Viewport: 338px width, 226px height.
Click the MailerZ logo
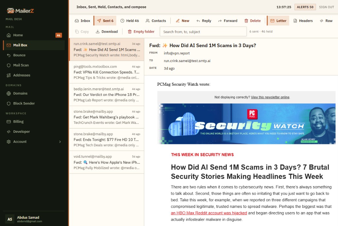coord(20,11)
